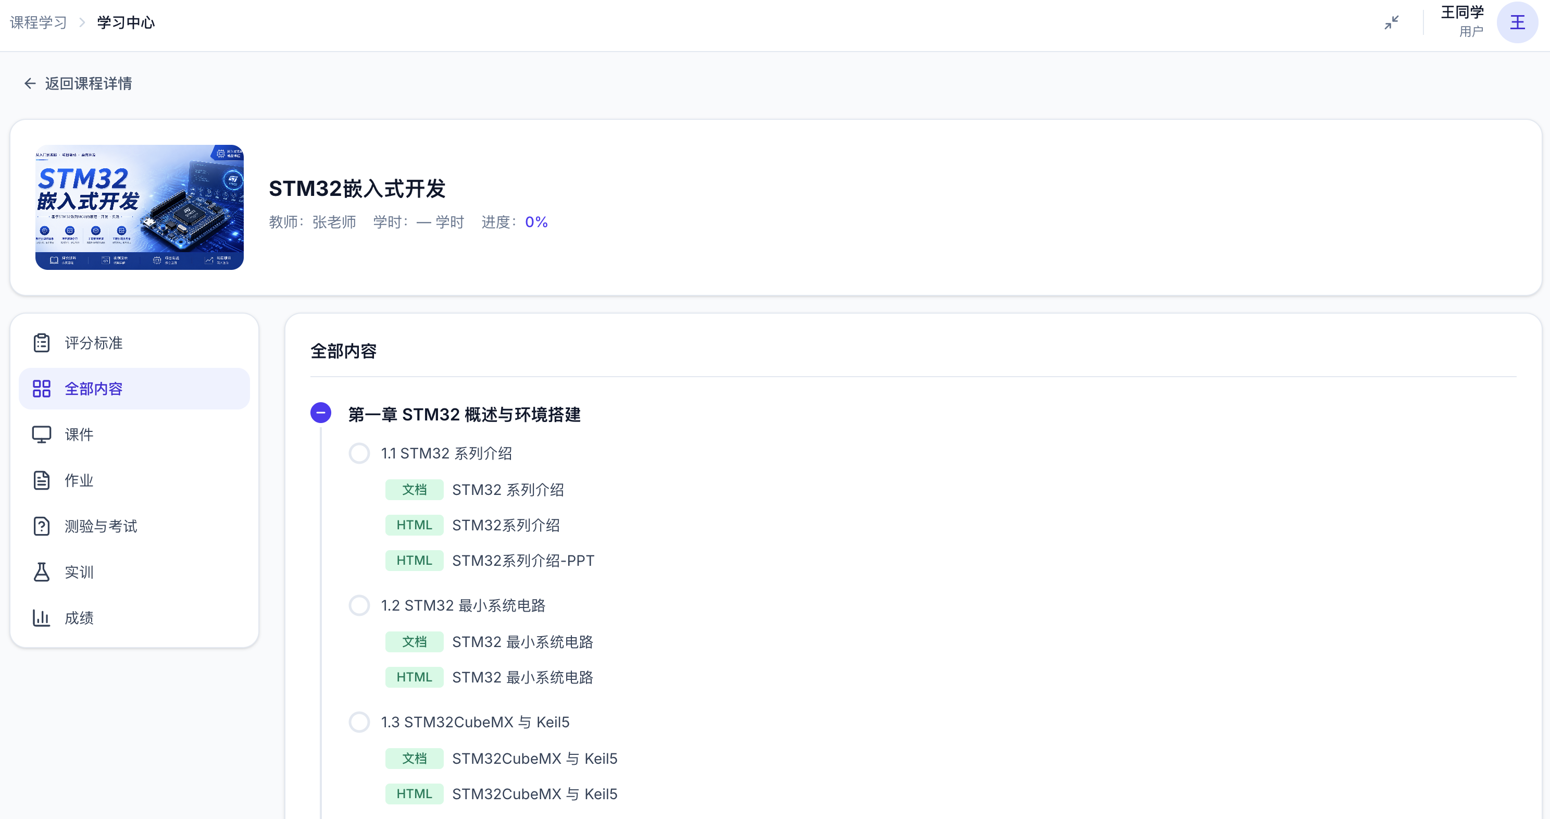Click the 测验与考试 question icon

tap(42, 526)
